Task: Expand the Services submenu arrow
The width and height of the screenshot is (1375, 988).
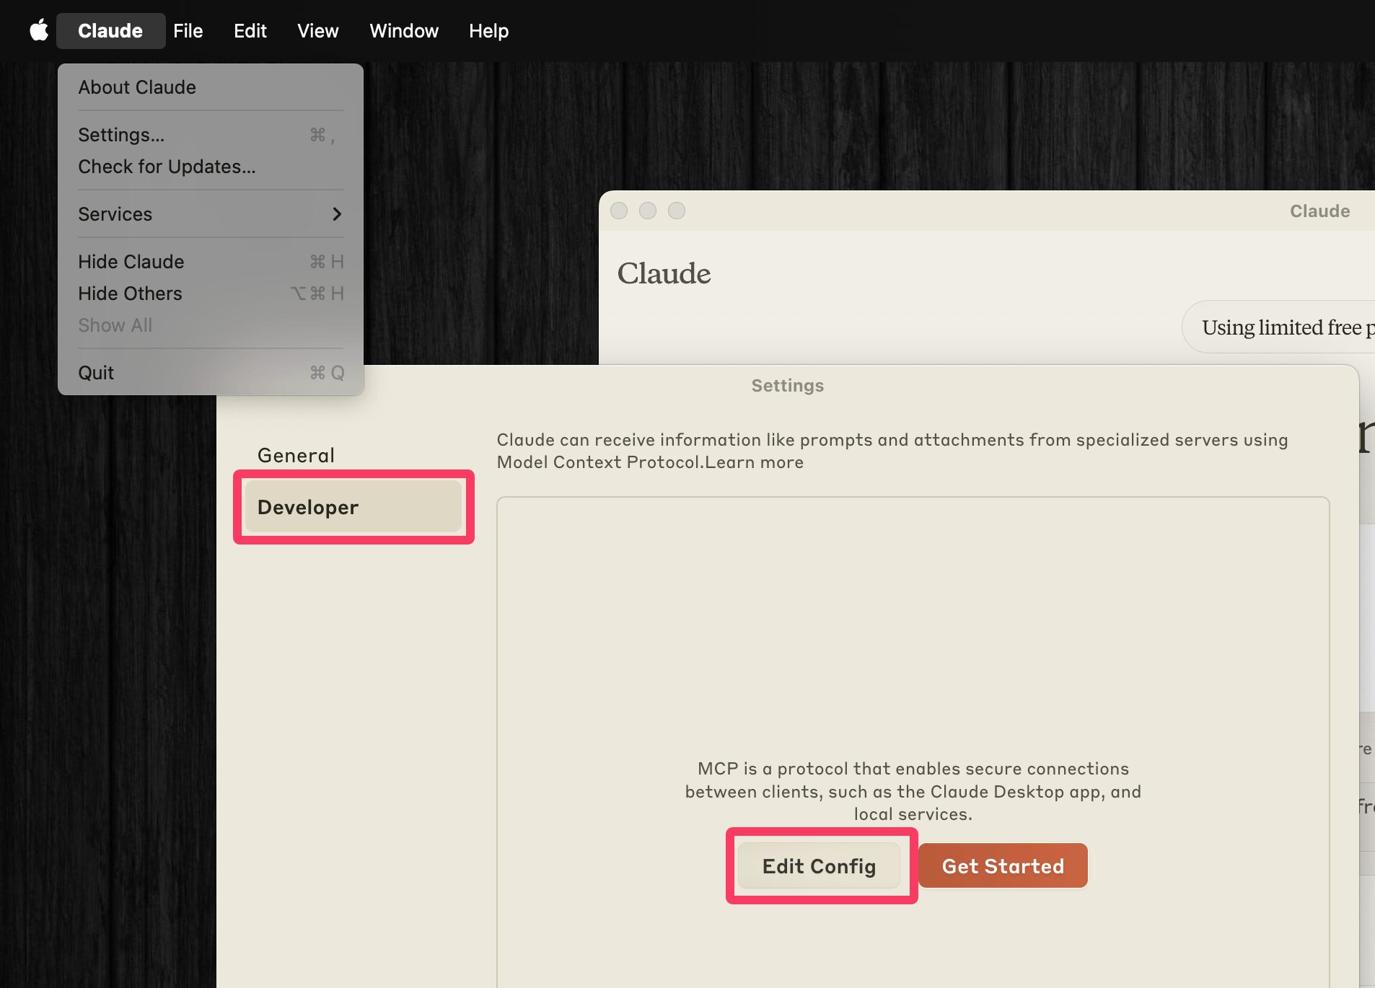Action: [336, 214]
